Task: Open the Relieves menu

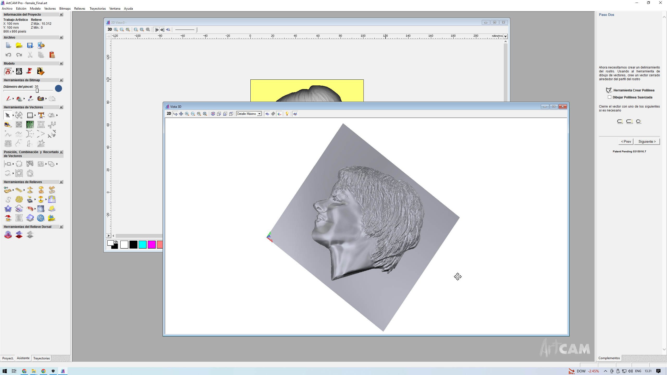Action: point(79,9)
